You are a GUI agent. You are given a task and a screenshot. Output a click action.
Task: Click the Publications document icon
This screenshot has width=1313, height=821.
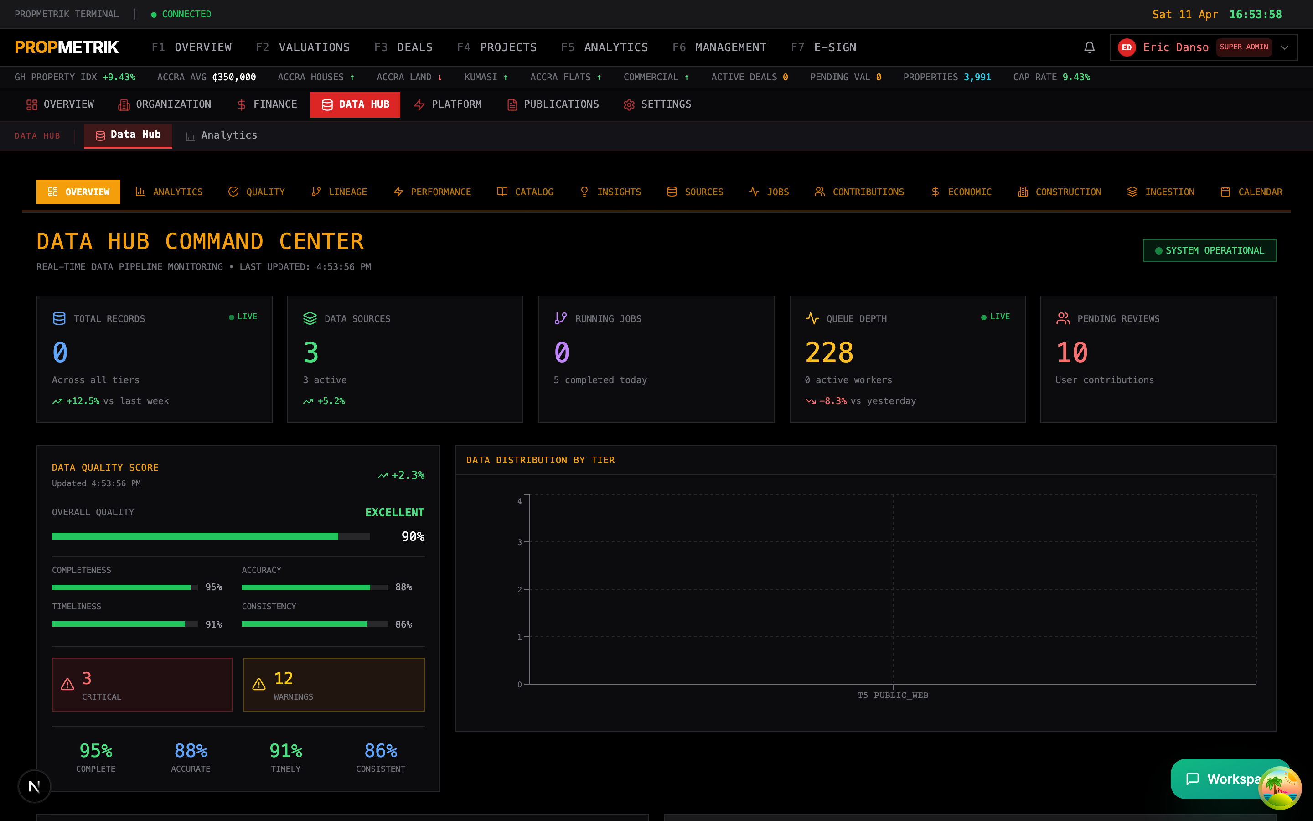512,105
